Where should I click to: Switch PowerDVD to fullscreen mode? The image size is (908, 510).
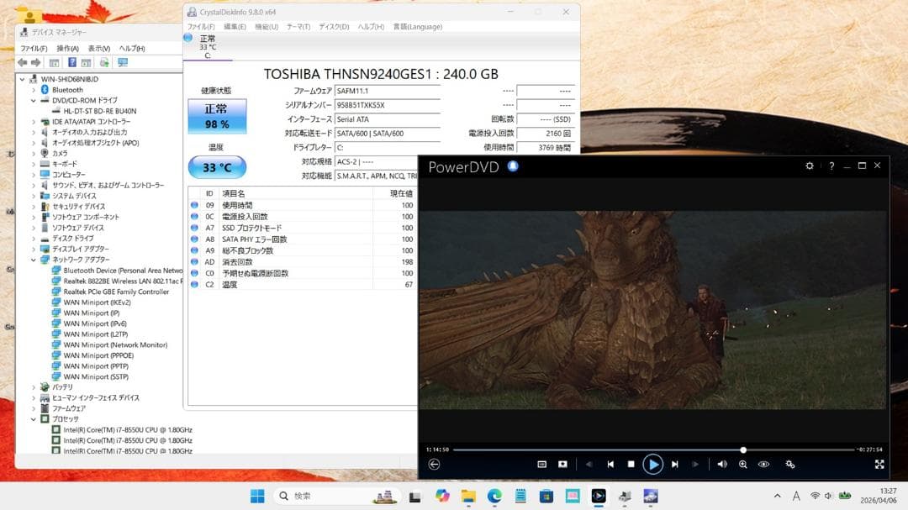(x=879, y=465)
